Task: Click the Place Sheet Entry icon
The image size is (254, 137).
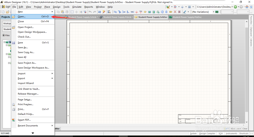Action: click(154, 12)
